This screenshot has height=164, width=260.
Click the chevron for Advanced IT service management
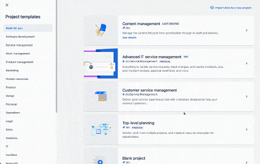(x=247, y=63)
